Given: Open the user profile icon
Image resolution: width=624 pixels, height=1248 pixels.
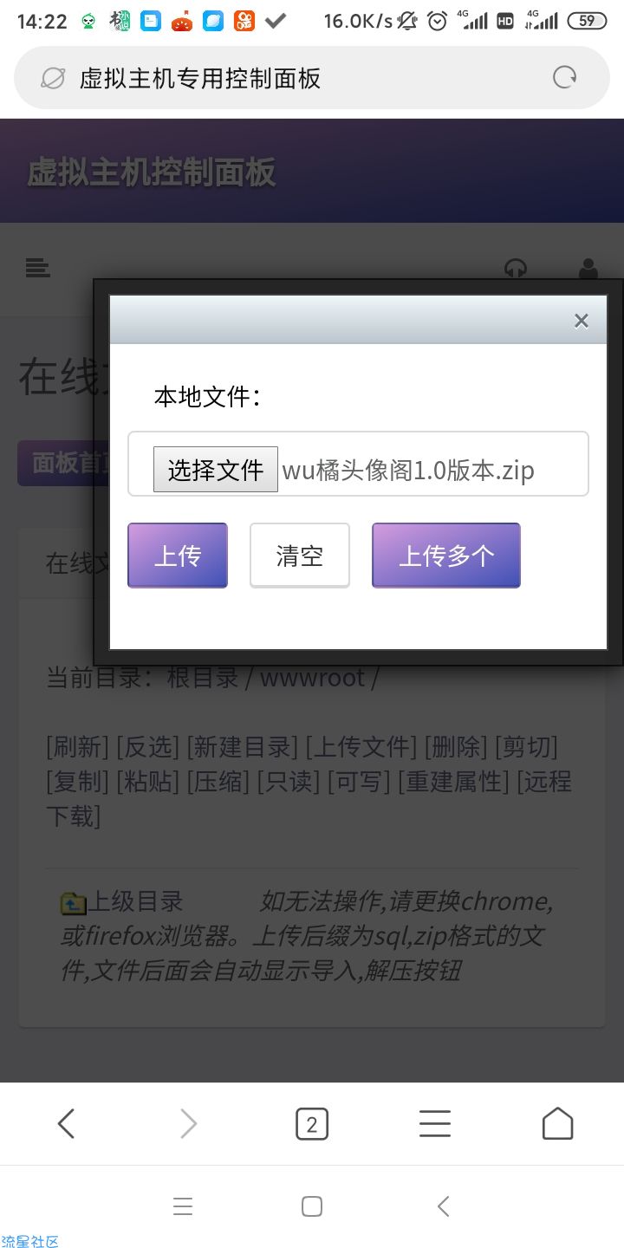Looking at the screenshot, I should pyautogui.click(x=588, y=269).
